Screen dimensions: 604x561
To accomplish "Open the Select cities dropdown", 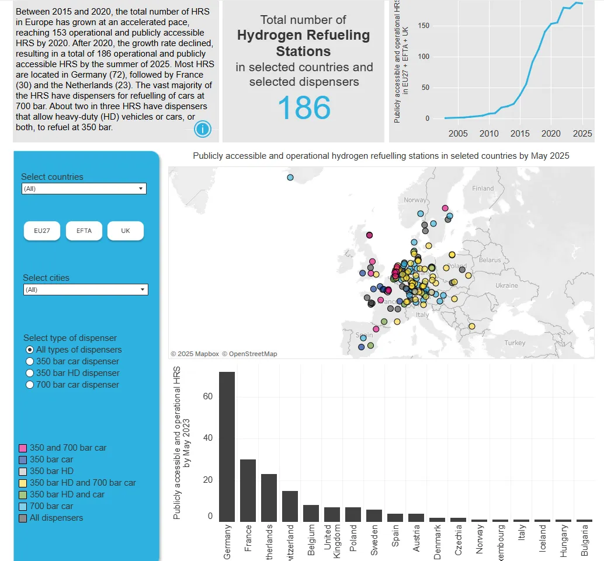I will [x=85, y=290].
